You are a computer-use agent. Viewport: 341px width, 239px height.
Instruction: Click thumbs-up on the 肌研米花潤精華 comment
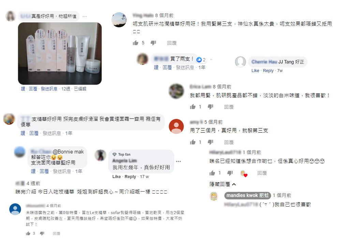(135, 43)
